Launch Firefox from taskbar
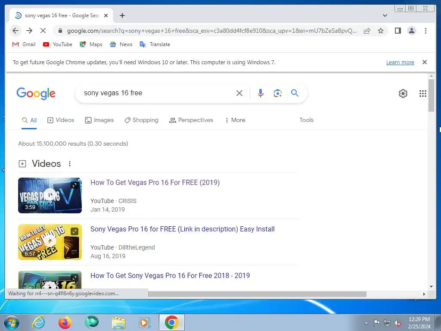The image size is (441, 331). [x=65, y=322]
